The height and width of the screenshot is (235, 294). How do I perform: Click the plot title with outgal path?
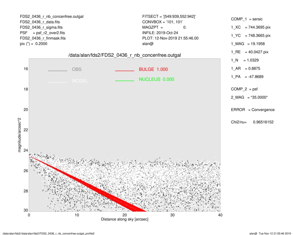point(124,55)
